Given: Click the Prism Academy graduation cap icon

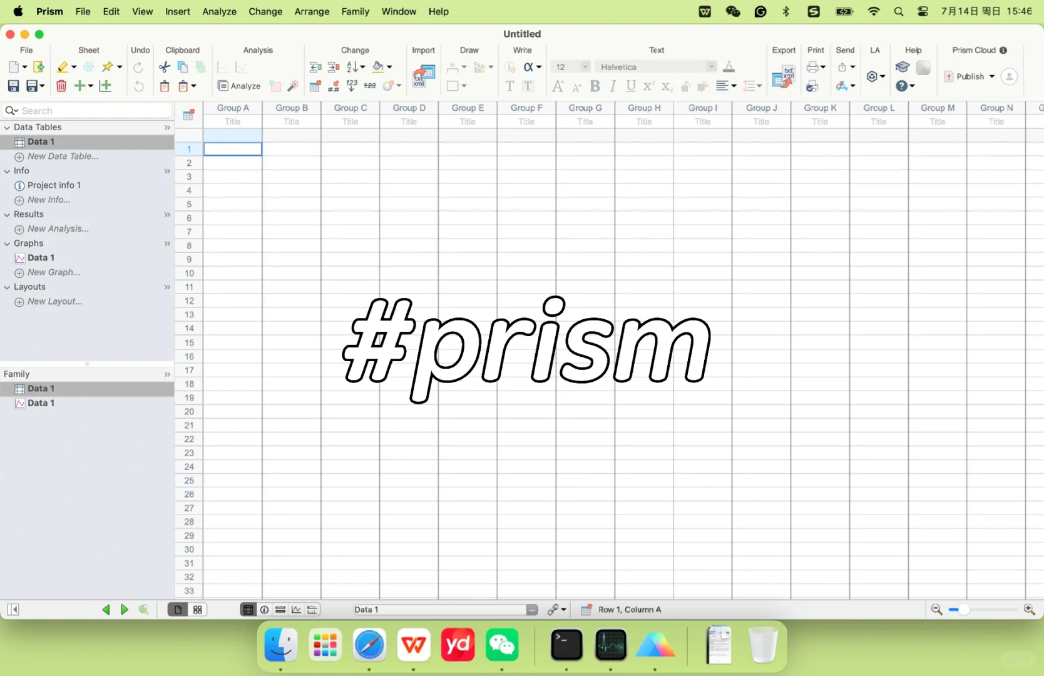Looking at the screenshot, I should point(902,67).
